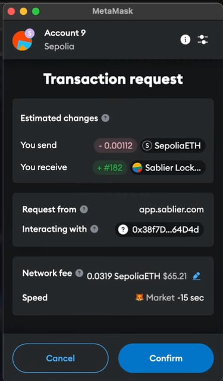Viewport: 223px width, 381px height.
Task: Show help for Network fee
Action: point(79,273)
